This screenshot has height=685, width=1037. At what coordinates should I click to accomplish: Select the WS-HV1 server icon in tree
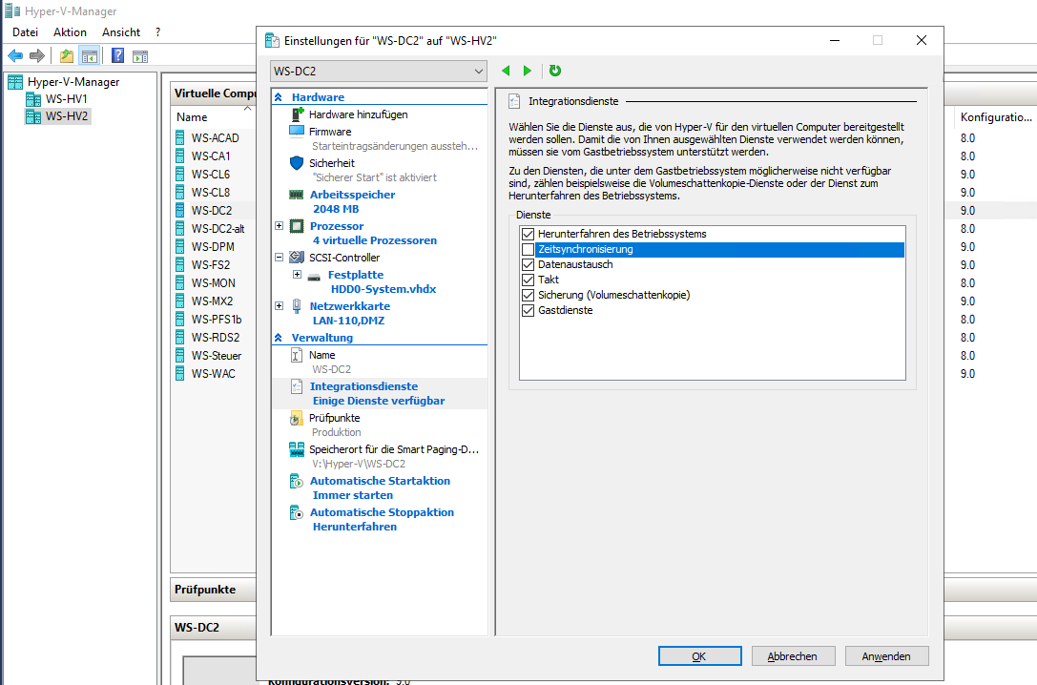(x=33, y=99)
